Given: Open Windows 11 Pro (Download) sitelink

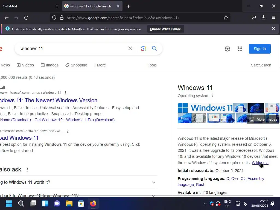Looking at the screenshot, I should pyautogui.click(x=90, y=120).
